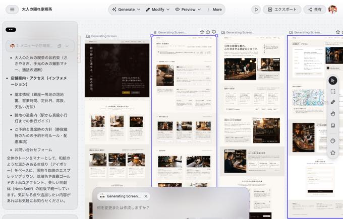Open the More menu
The width and height of the screenshot is (343, 219).
[x=214, y=10]
